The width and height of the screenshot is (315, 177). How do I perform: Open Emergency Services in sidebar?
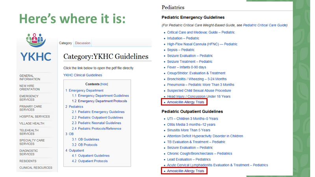coord(29,98)
